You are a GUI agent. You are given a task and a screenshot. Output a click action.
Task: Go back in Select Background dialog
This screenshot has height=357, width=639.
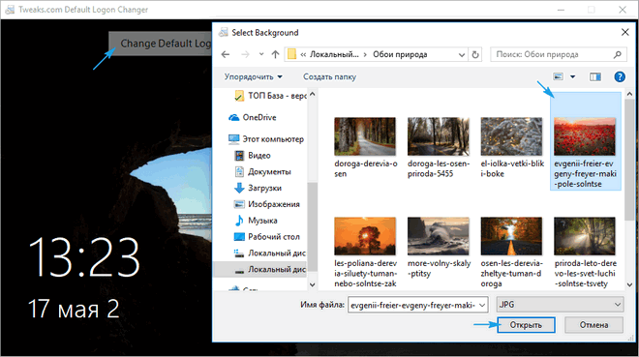[226, 54]
